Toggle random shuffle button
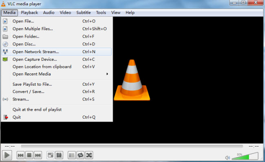Viewport: 265px width, 162px height. coord(89,155)
